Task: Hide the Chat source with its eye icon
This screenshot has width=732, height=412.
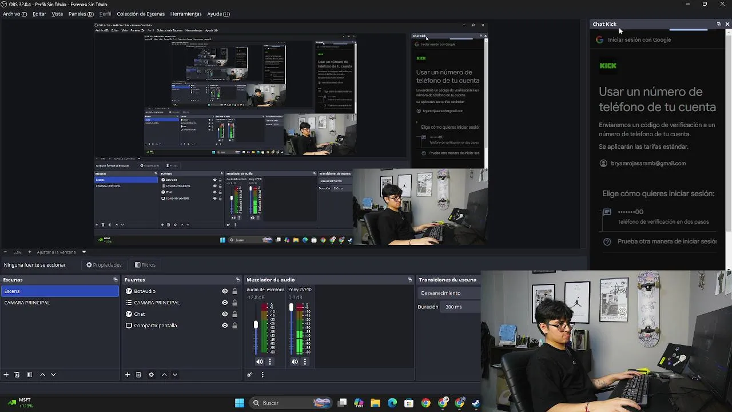Action: (225, 314)
